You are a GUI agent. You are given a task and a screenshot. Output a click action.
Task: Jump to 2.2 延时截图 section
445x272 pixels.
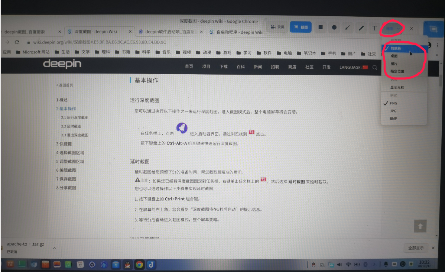[71, 126]
